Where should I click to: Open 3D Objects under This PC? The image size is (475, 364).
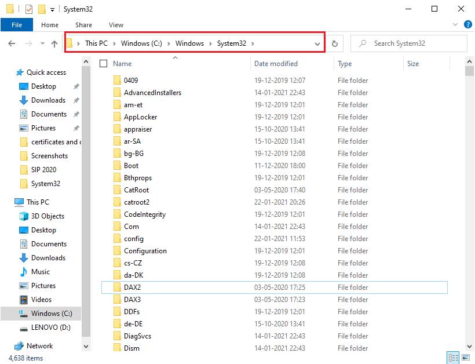48,216
